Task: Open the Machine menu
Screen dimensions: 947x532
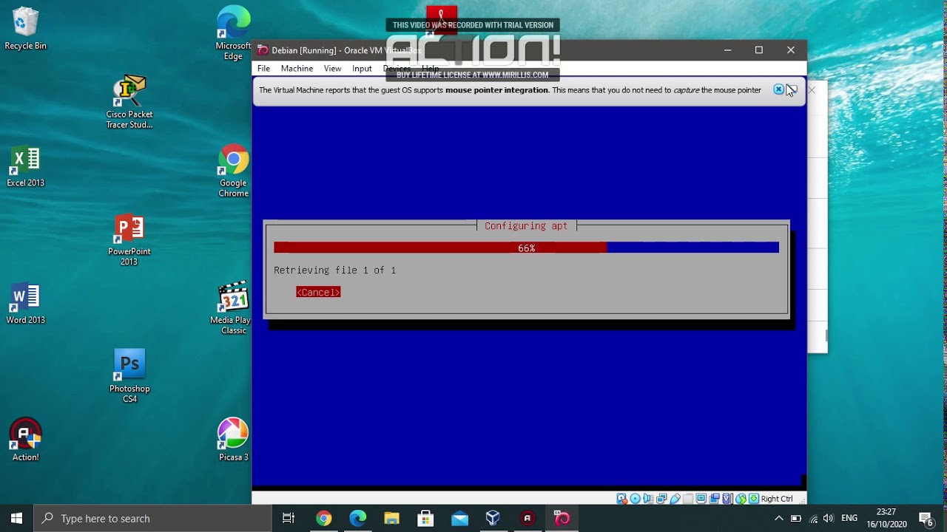Action: [x=297, y=69]
